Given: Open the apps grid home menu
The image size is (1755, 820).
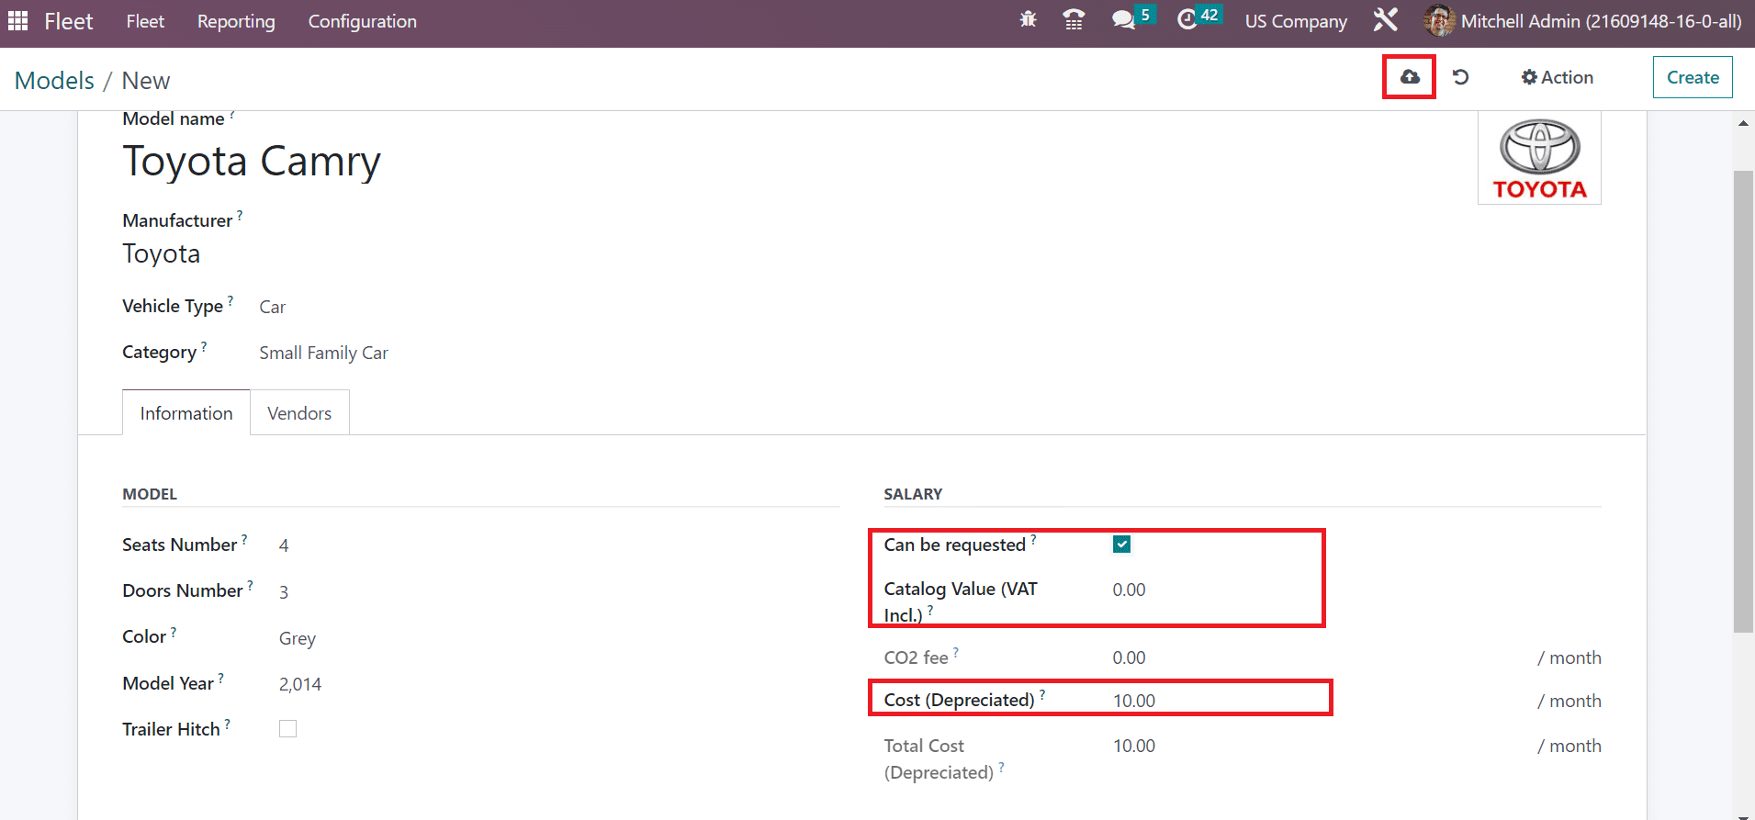Looking at the screenshot, I should [17, 20].
